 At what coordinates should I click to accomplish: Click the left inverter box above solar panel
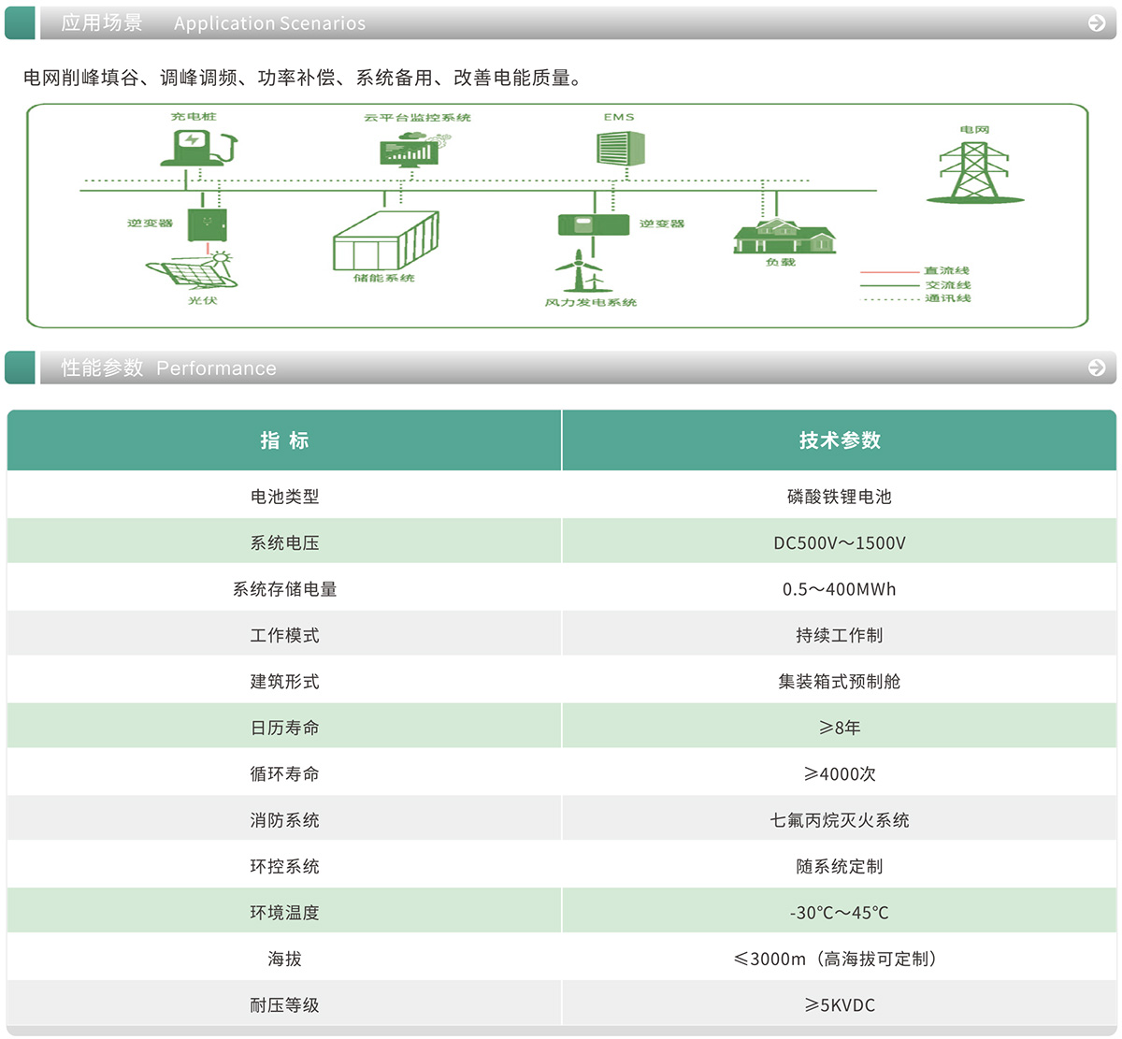[207, 224]
